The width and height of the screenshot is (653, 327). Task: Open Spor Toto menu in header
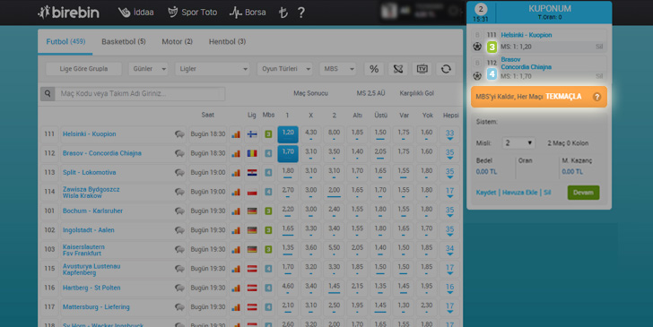[x=192, y=13]
